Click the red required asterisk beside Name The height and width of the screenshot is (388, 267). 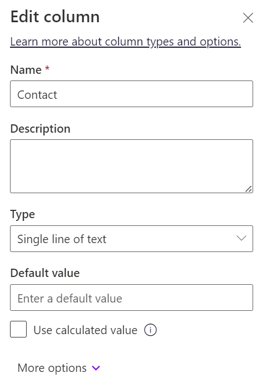click(x=47, y=68)
